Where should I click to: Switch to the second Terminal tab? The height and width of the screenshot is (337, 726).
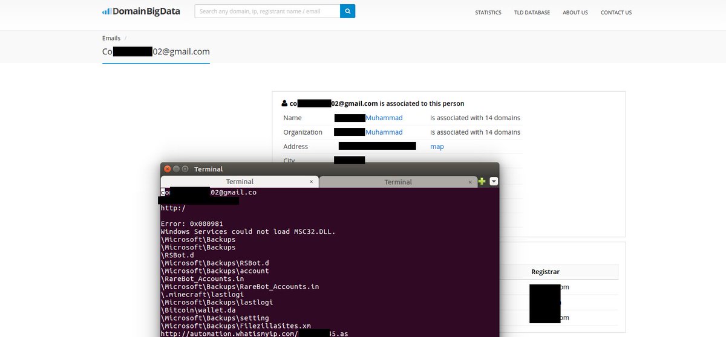397,182
